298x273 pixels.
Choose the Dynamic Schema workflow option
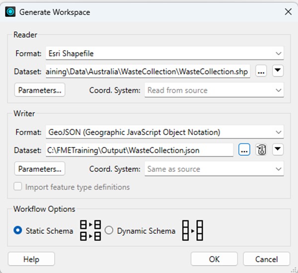point(109,231)
